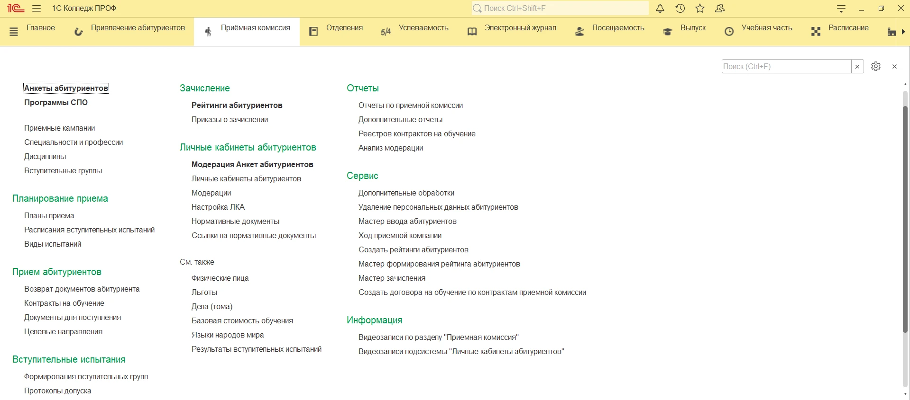Open the hamburger service menu in title bar

pyautogui.click(x=37, y=8)
